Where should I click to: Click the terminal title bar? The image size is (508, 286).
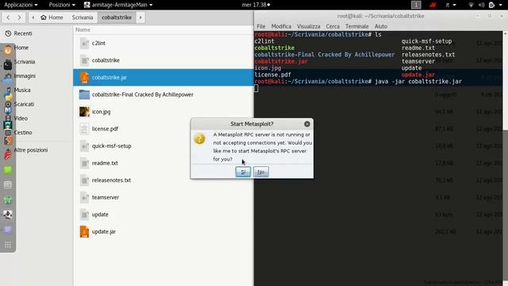click(381, 16)
